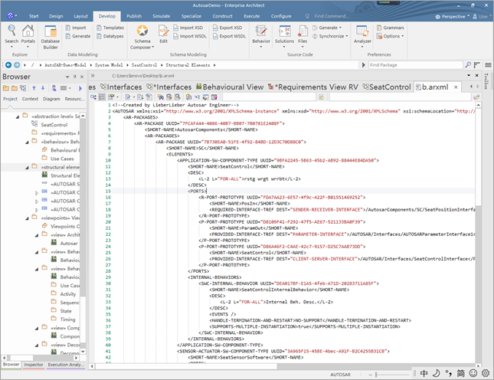
Task: Move element down in Browser toolbar
Action: (43, 88)
